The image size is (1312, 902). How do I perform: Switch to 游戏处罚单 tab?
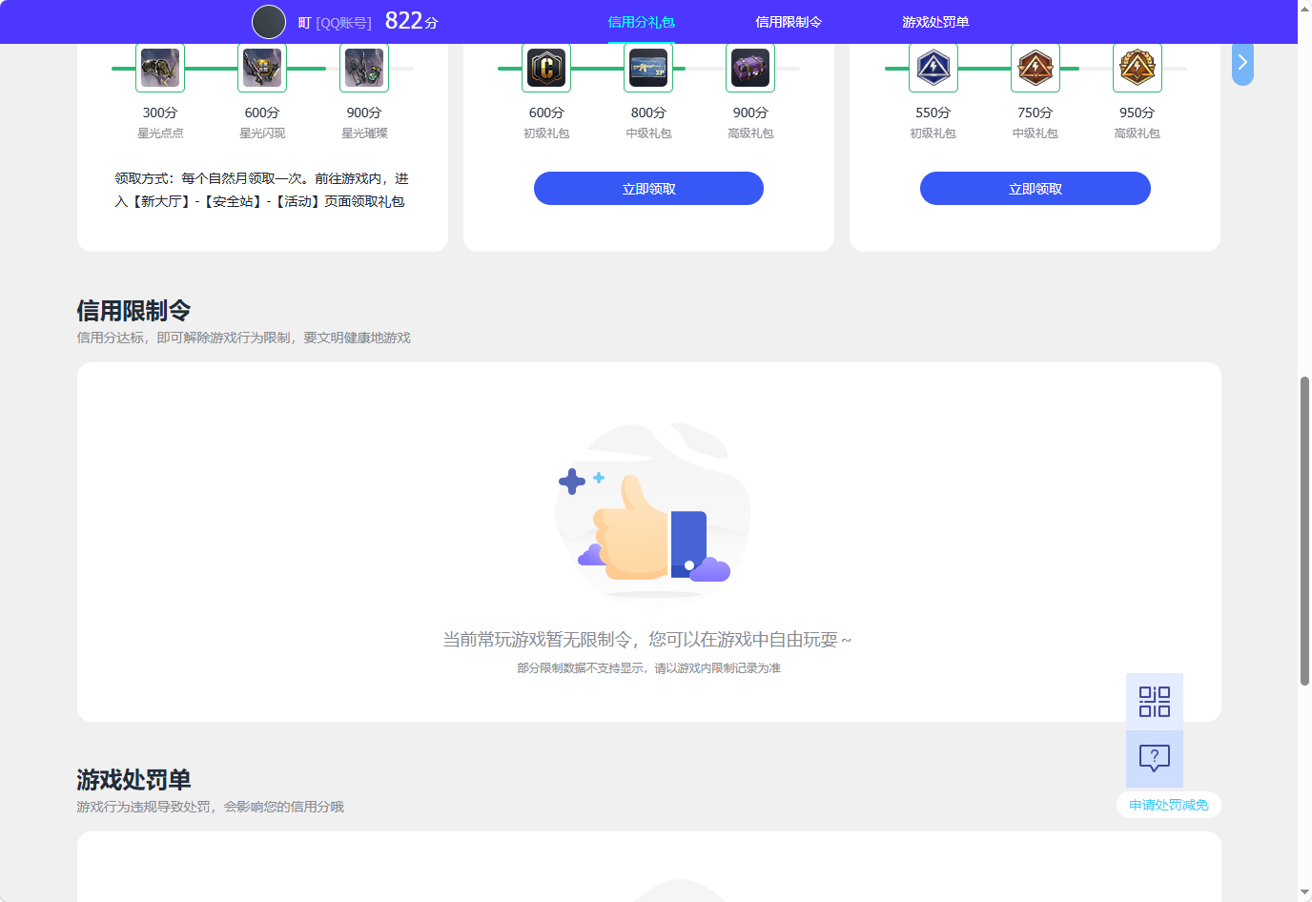(x=935, y=22)
